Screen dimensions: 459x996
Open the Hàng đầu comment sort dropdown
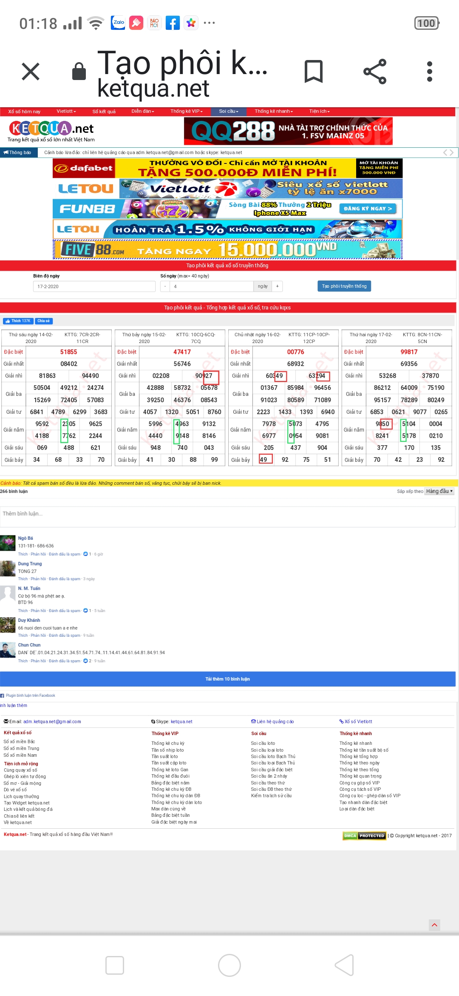click(x=439, y=491)
